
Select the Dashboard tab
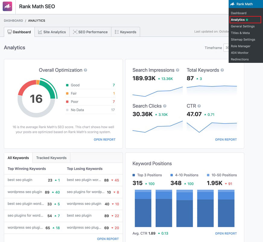(x=19, y=32)
